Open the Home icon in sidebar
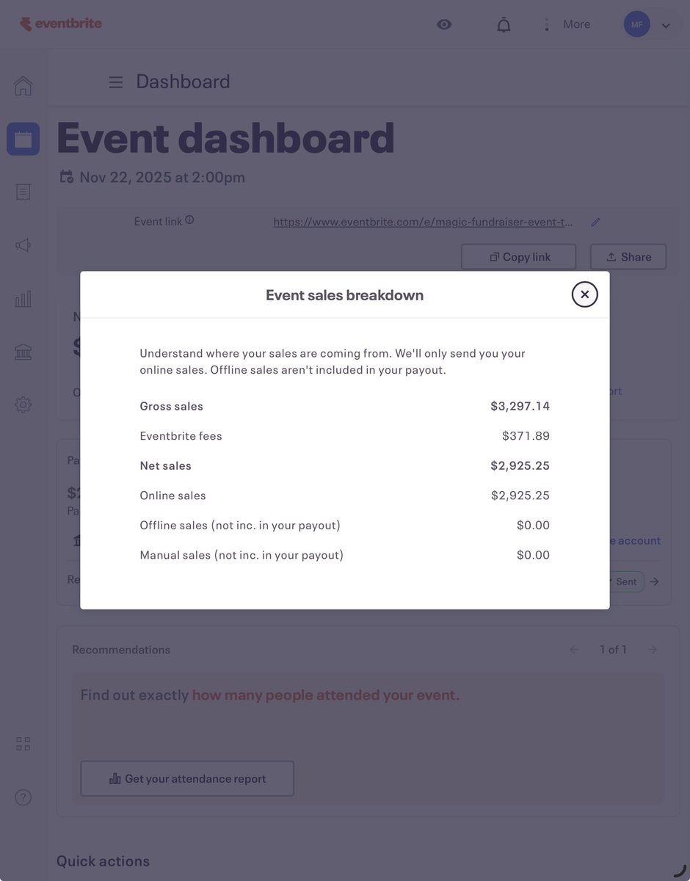This screenshot has width=690, height=881. pyautogui.click(x=23, y=86)
